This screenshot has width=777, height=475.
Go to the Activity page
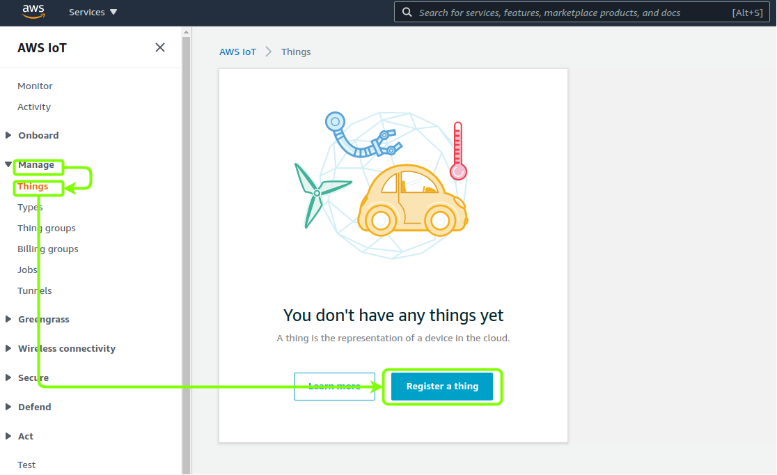pyautogui.click(x=33, y=107)
